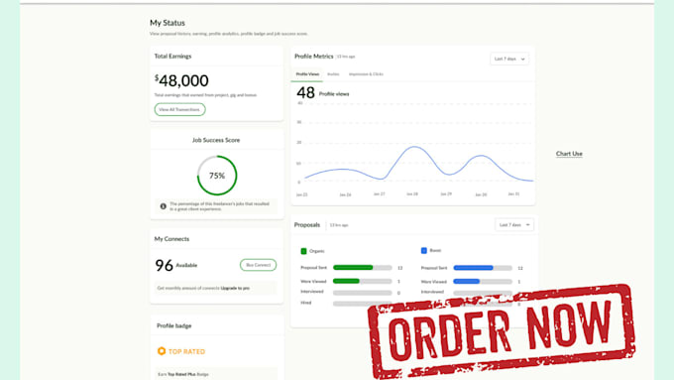Click the Total Earnings card title
Screen dimensions: 674x380
172,56
